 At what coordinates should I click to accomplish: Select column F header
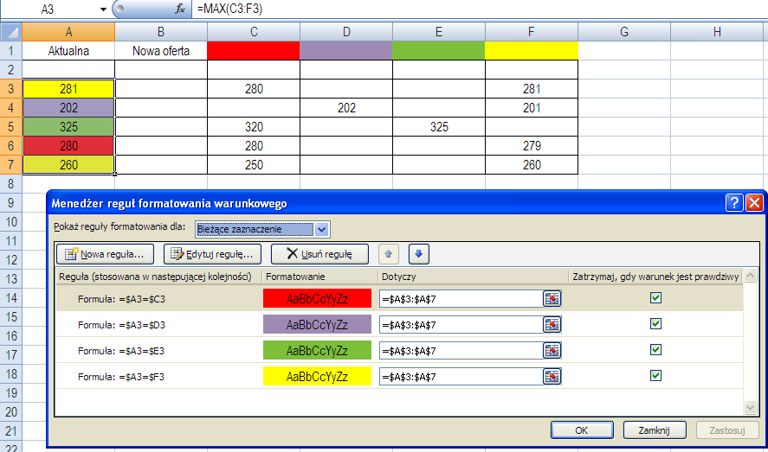tap(532, 32)
